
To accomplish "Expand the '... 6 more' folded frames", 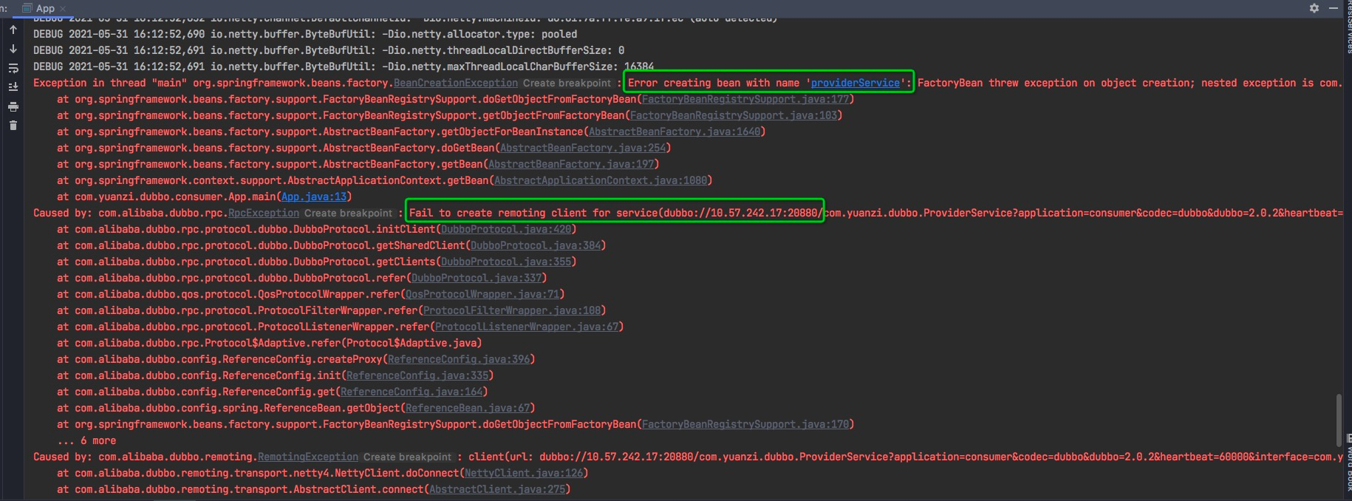I will (x=86, y=440).
